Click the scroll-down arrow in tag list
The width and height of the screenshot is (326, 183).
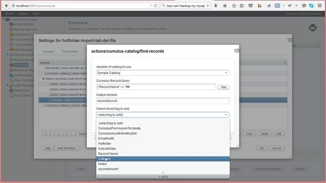[x=163, y=173]
